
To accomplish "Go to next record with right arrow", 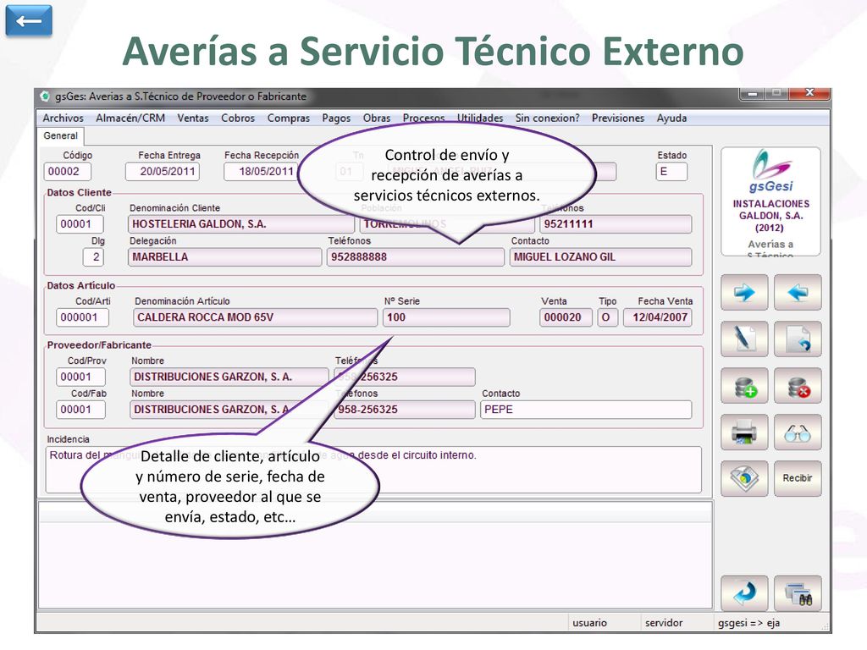I will pyautogui.click(x=744, y=292).
